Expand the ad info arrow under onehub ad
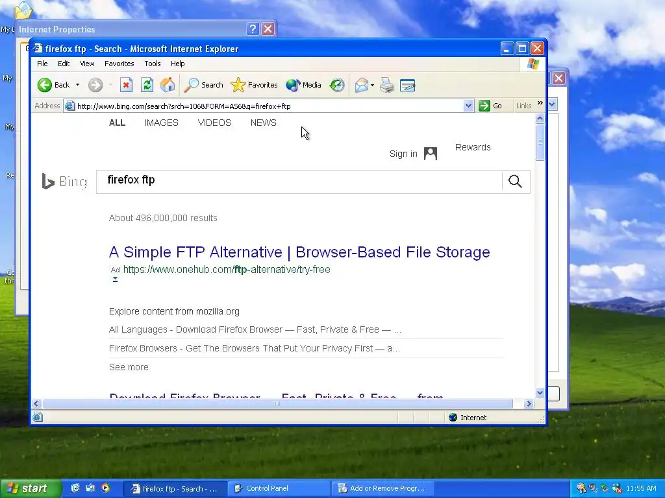Screen dimensions: 665x498 coord(115,279)
